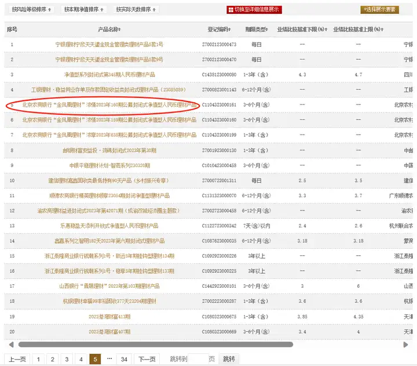Open 北京农商银行 2023年159期 product link
The height and width of the screenshot is (366, 417).
click(x=109, y=120)
